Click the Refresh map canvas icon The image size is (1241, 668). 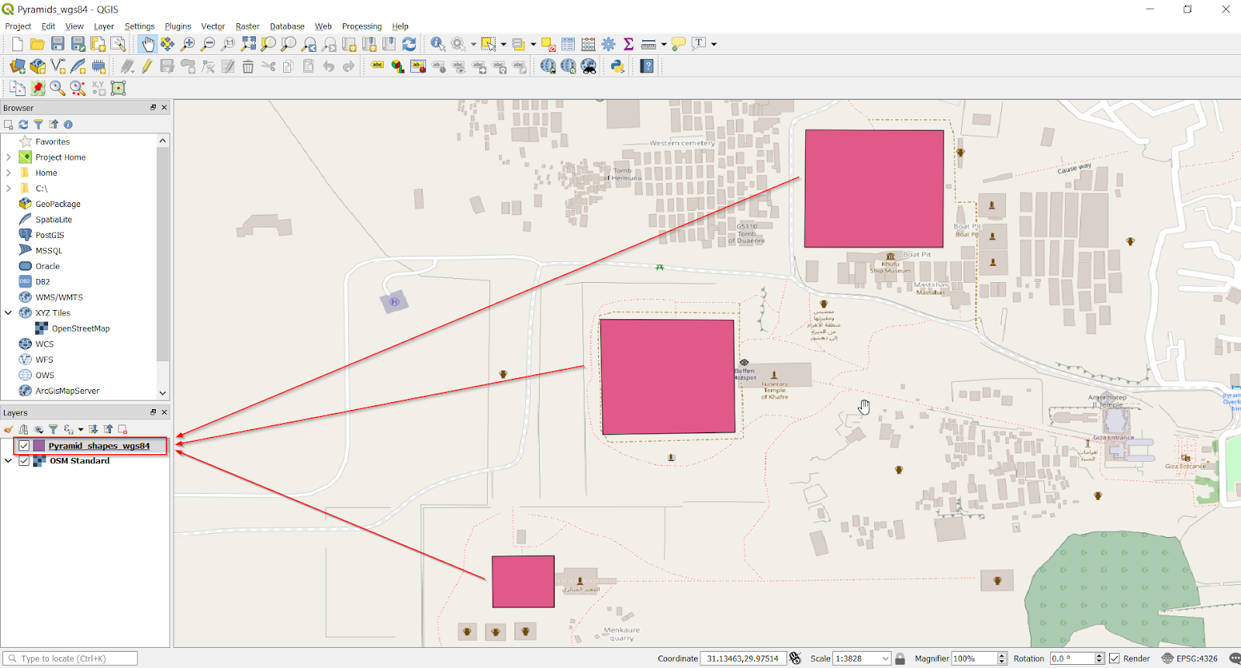click(410, 44)
